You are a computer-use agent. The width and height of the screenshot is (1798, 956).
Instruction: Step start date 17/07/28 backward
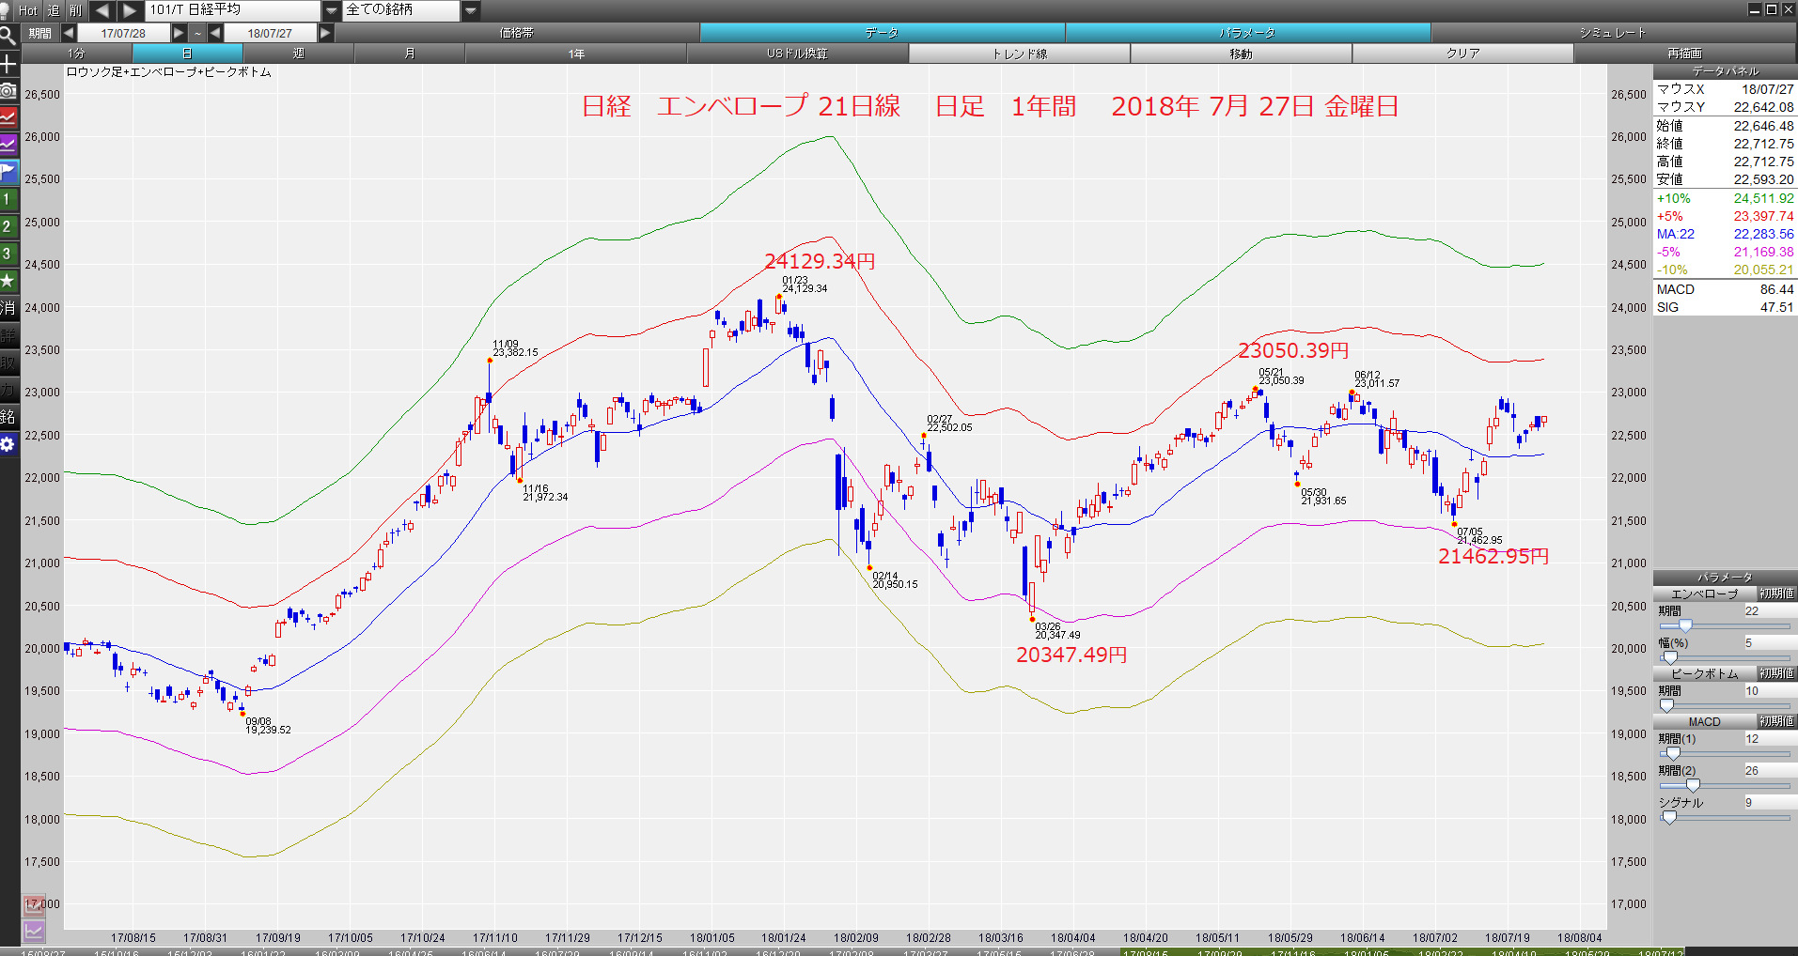tap(69, 33)
